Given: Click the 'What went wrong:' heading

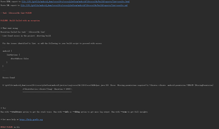Looking at the screenshot, I should click(10, 28).
